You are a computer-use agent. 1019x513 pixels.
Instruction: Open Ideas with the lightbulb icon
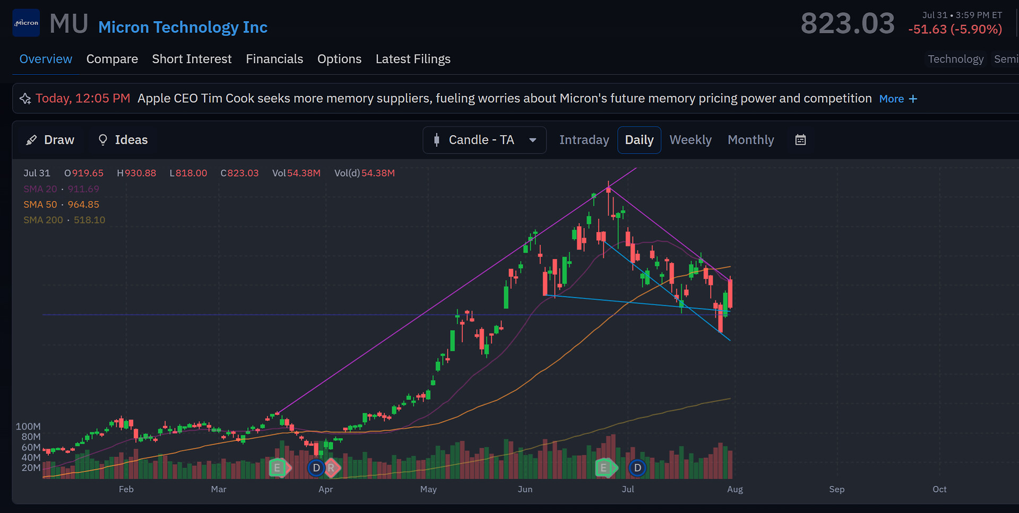click(x=123, y=140)
